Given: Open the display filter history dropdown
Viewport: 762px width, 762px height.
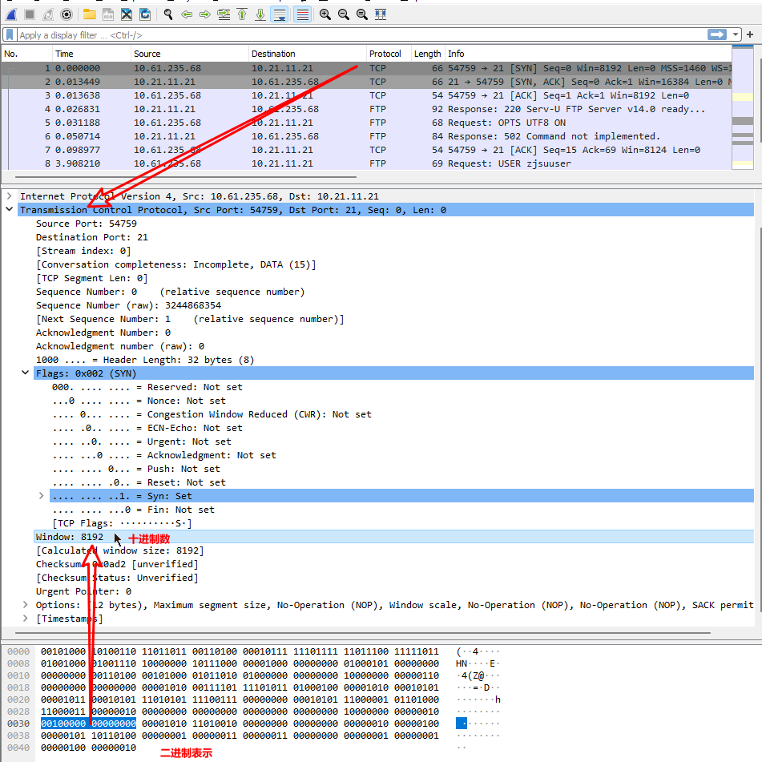Looking at the screenshot, I should 736,34.
